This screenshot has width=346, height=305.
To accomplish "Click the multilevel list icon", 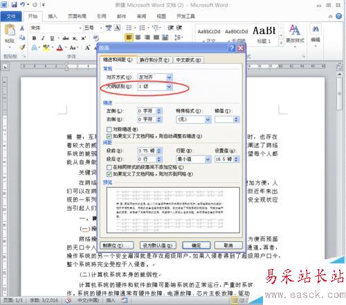I will click(x=156, y=28).
